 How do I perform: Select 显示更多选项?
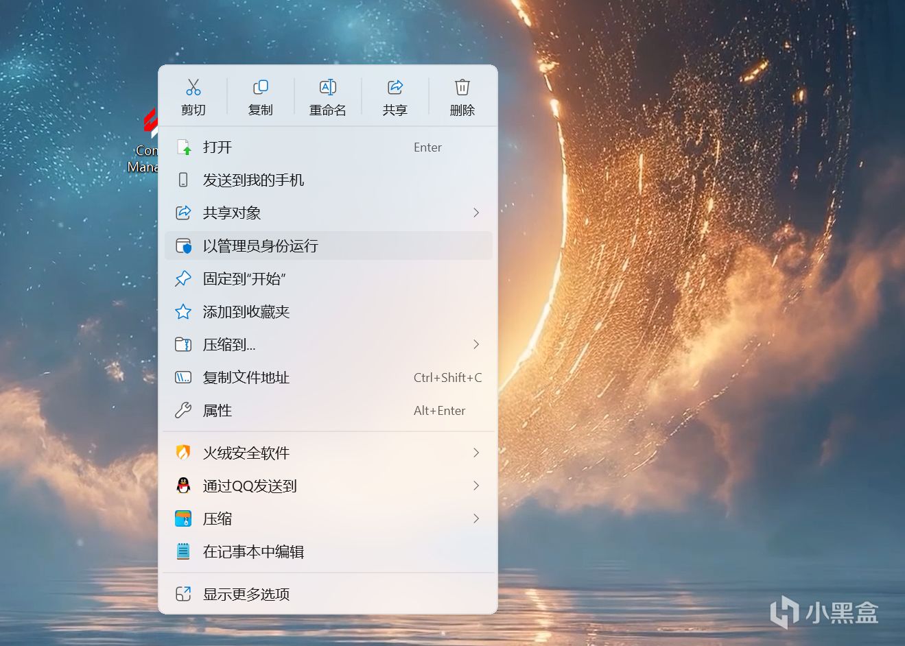point(329,594)
